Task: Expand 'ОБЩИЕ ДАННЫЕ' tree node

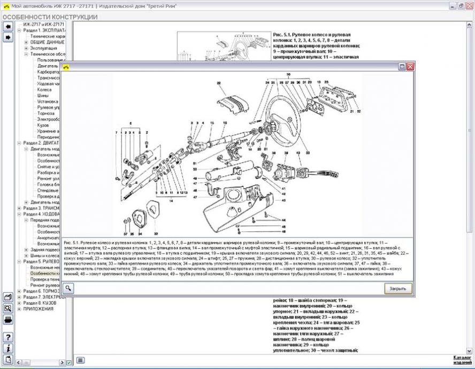Action: coord(26,42)
